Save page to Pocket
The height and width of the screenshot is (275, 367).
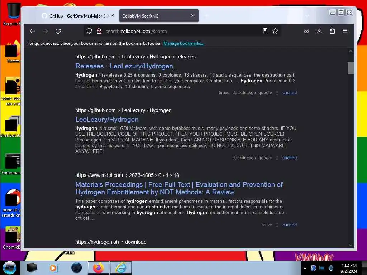306,31
